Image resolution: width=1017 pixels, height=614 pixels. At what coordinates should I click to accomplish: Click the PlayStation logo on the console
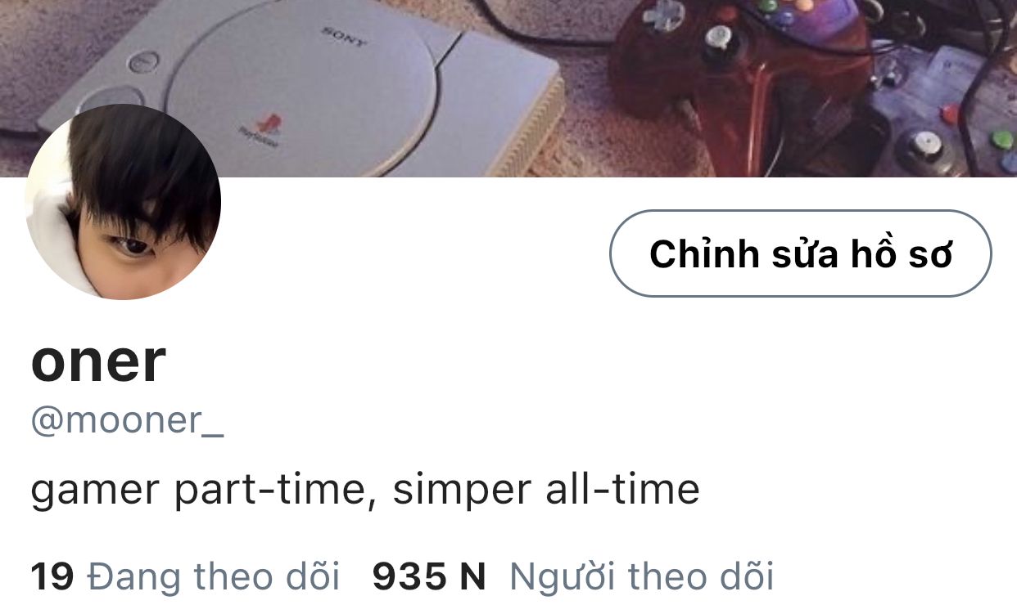click(260, 132)
